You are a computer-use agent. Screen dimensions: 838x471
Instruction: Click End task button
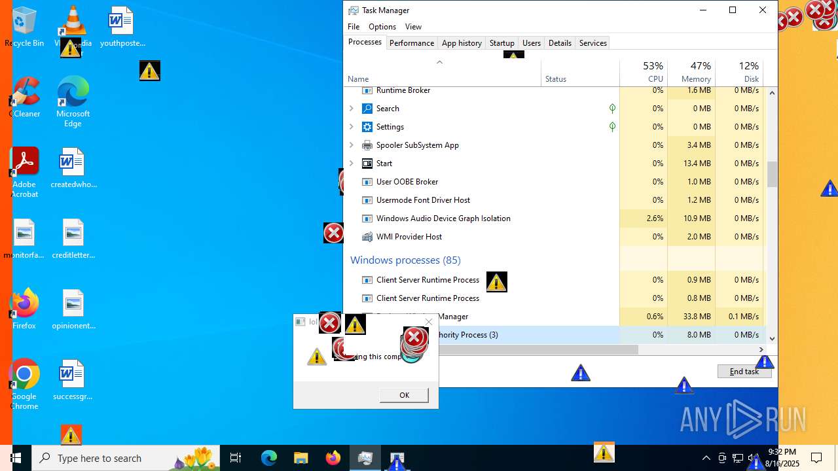click(744, 372)
